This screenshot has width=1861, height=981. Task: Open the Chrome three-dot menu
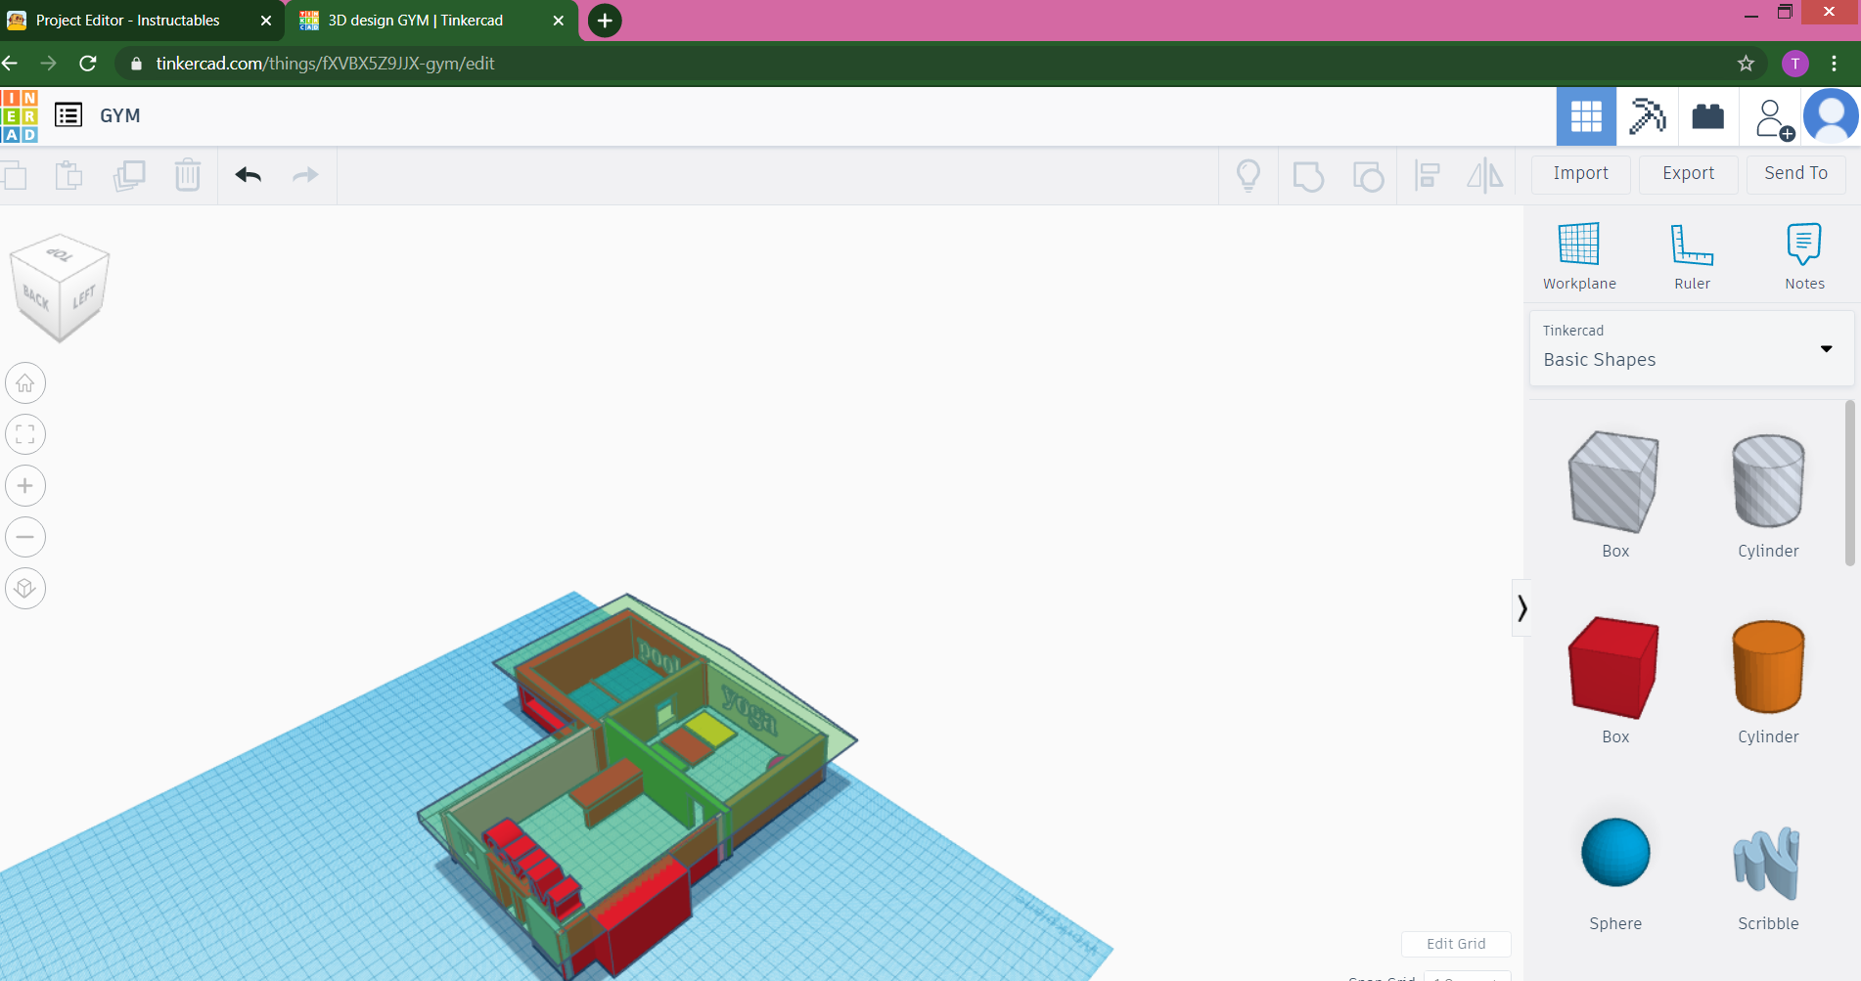coord(1834,64)
